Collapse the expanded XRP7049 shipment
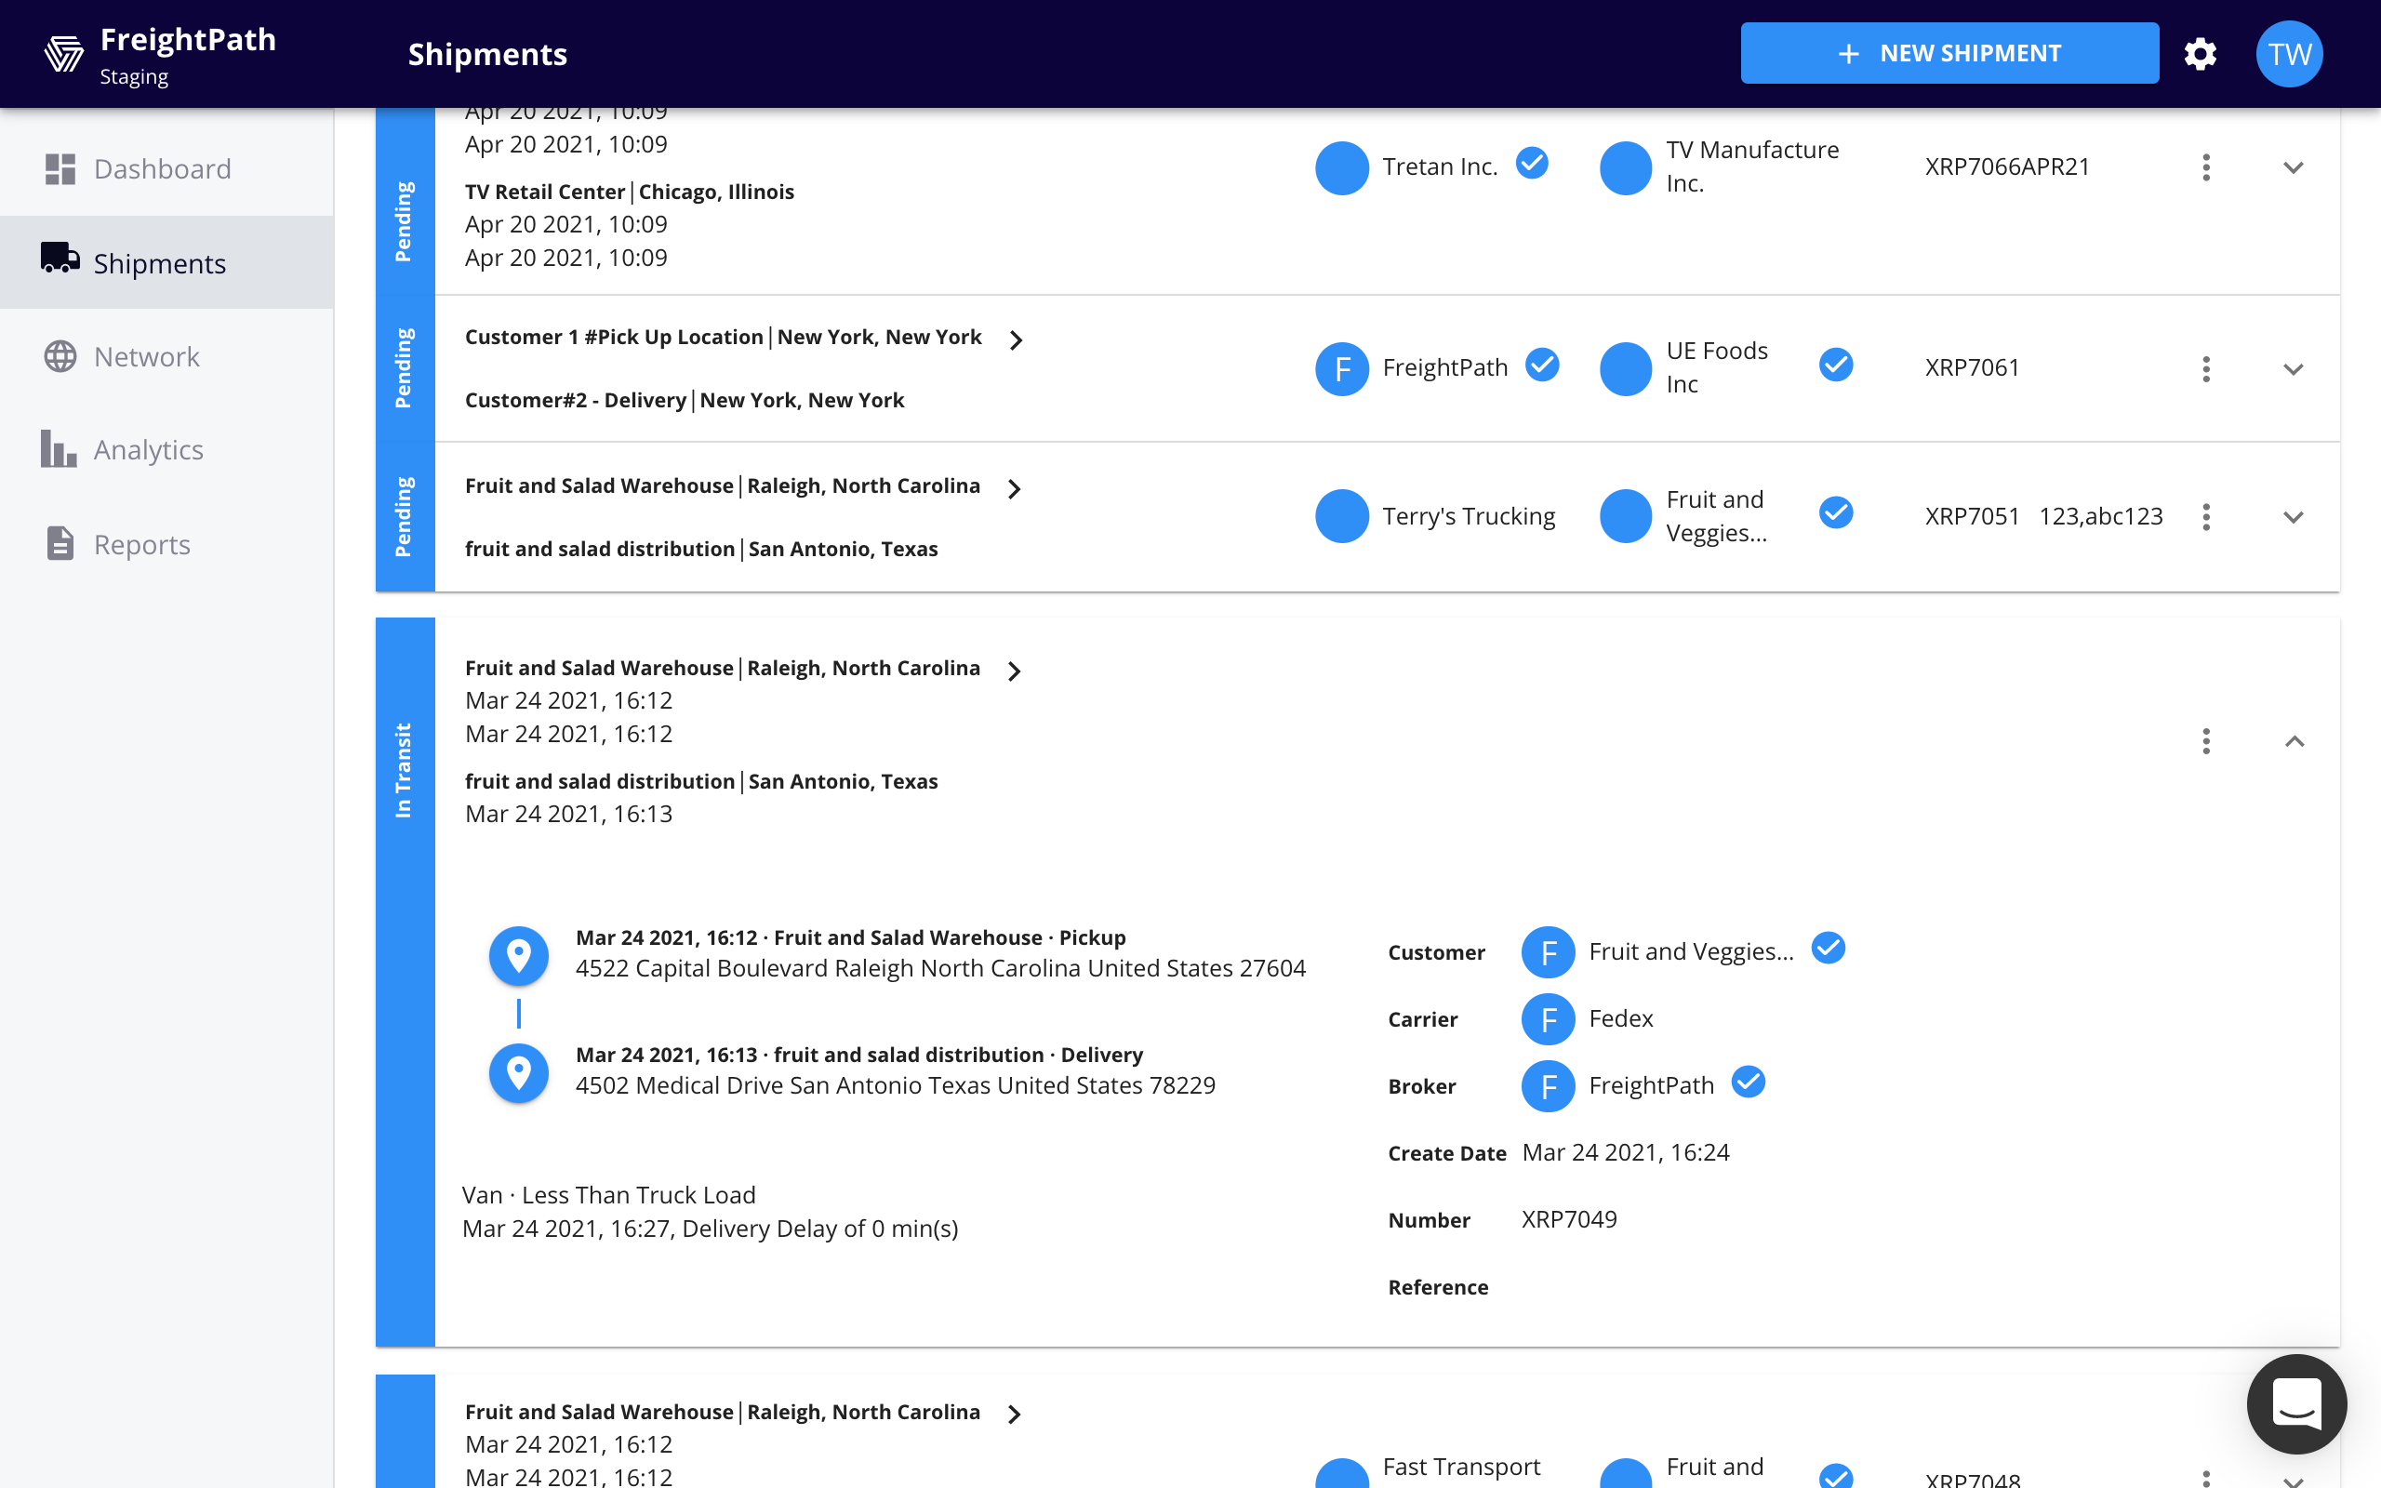The height and width of the screenshot is (1488, 2381). point(2295,741)
